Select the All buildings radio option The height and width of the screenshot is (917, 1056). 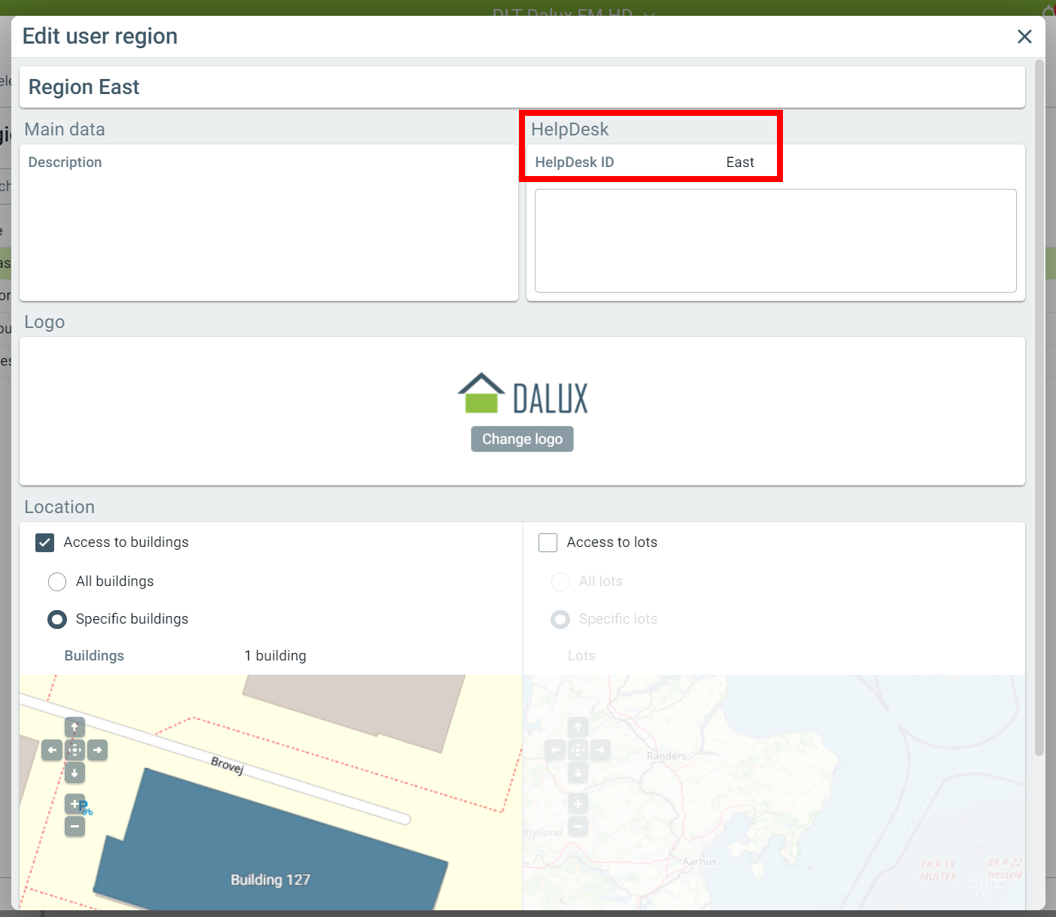(56, 581)
